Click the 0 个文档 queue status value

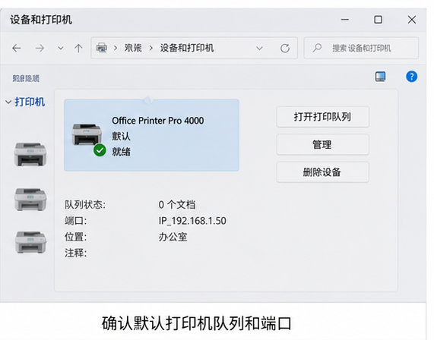coord(177,205)
